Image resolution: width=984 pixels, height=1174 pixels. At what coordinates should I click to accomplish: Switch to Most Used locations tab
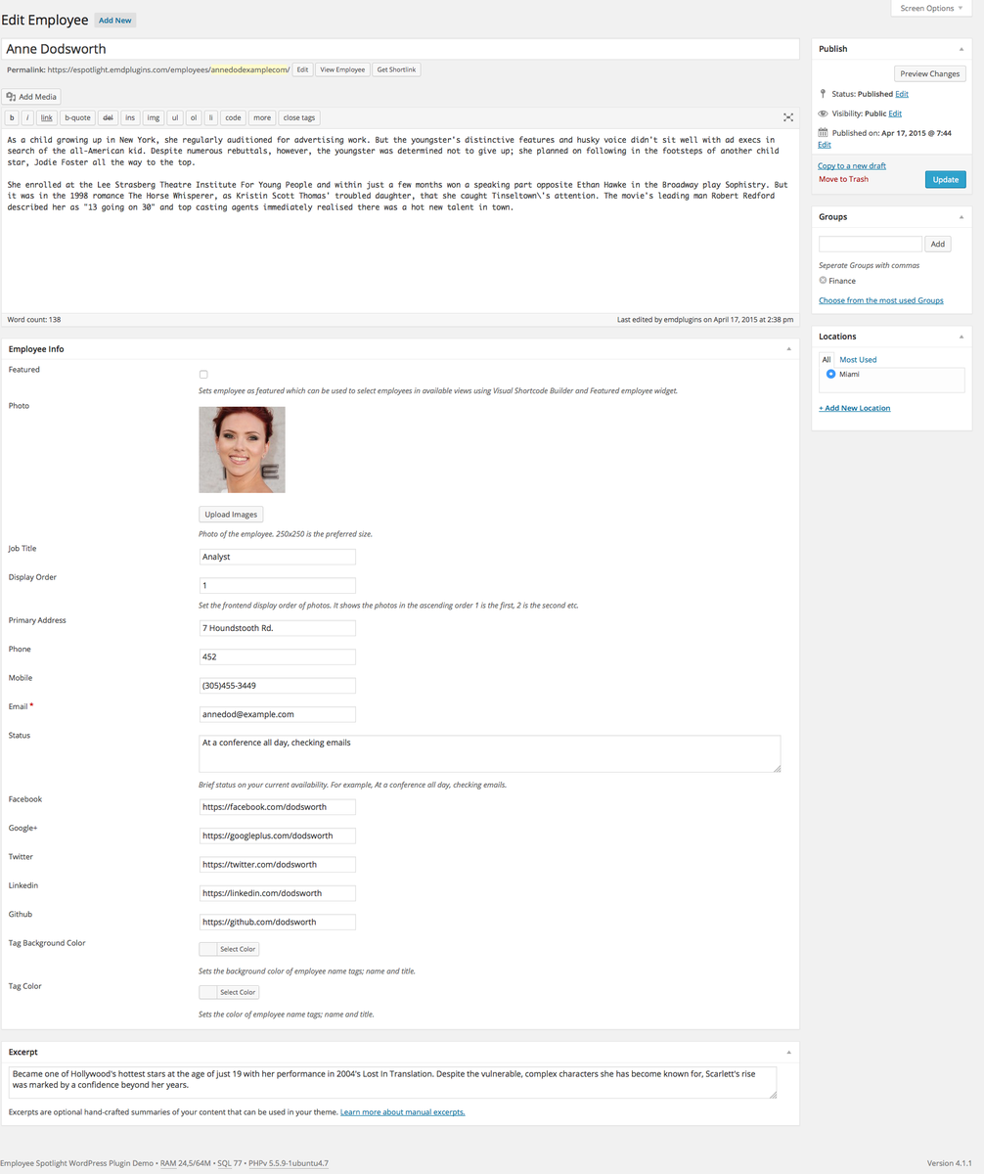click(x=858, y=359)
